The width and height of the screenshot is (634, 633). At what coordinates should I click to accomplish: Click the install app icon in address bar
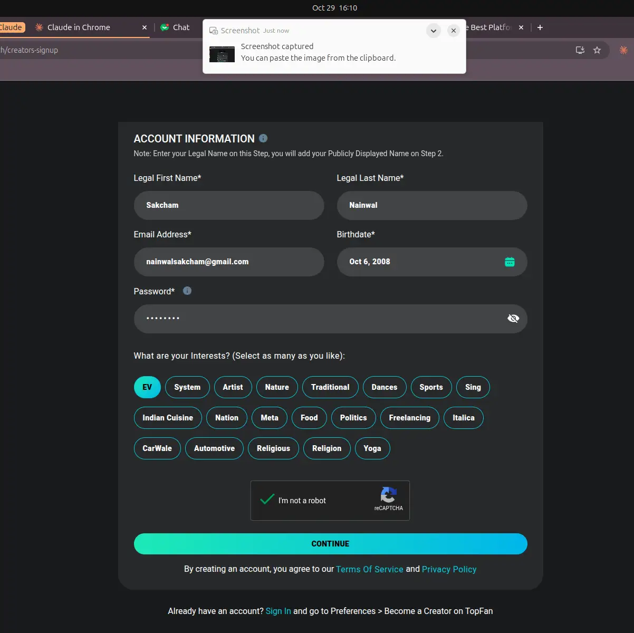580,50
